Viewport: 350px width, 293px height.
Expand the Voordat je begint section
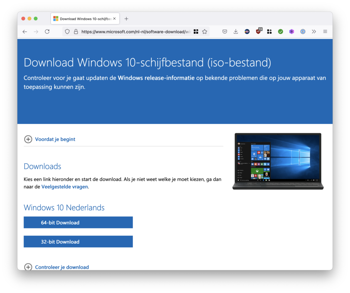click(x=50, y=139)
